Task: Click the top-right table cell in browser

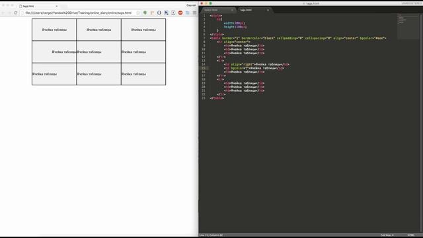Action: click(143, 30)
